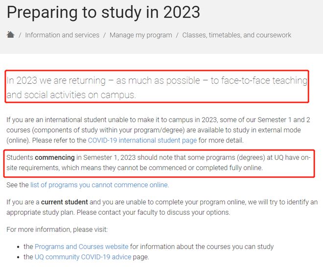Image resolution: width=323 pixels, height=274 pixels.
Task: Open list of programs you cannot commence online
Action: coord(99,185)
